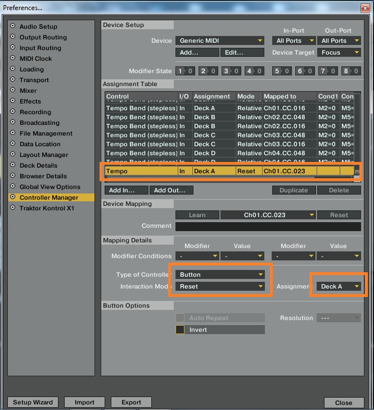Expand the In-Port dropdown
Viewport: 374px width, 410px height.
pyautogui.click(x=294, y=40)
